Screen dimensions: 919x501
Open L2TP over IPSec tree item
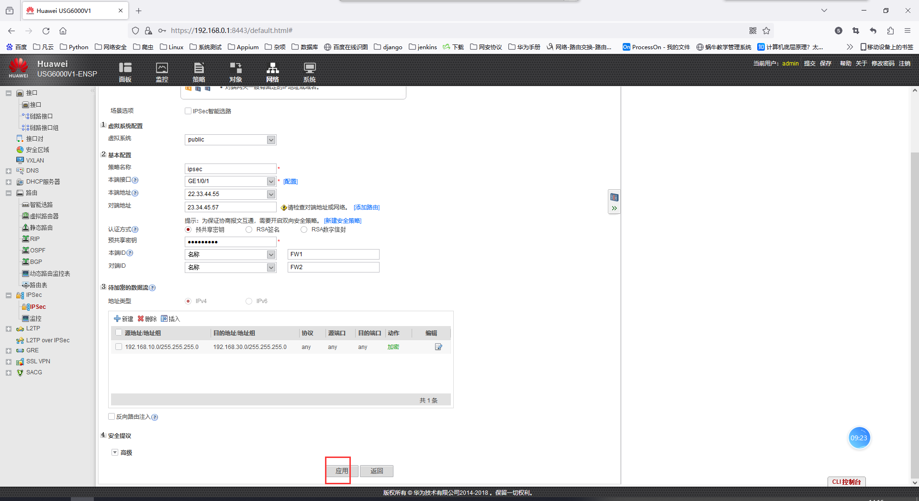pyautogui.click(x=48, y=340)
